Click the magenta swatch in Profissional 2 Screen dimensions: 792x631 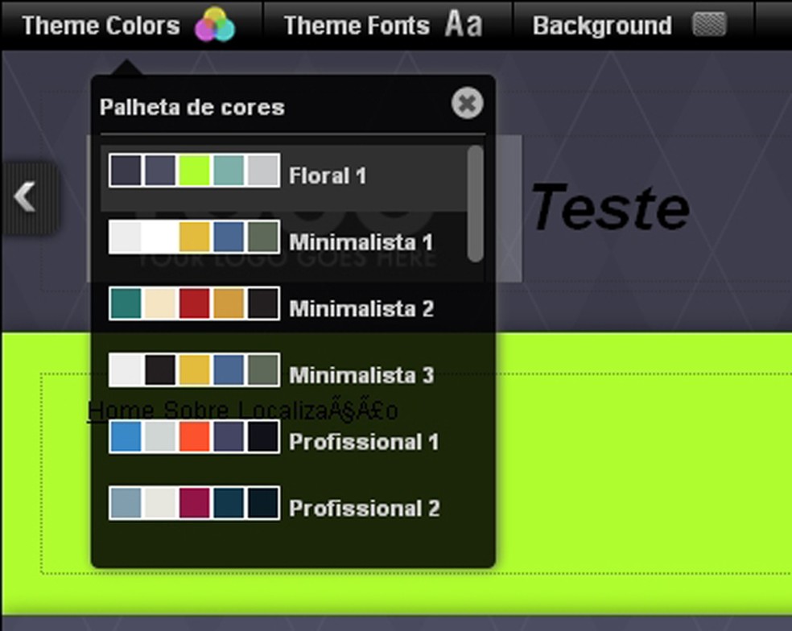(x=194, y=503)
